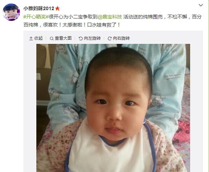Open the 小雅妈咪2012 username link
Screen dimensions: 209x172
(x=39, y=8)
